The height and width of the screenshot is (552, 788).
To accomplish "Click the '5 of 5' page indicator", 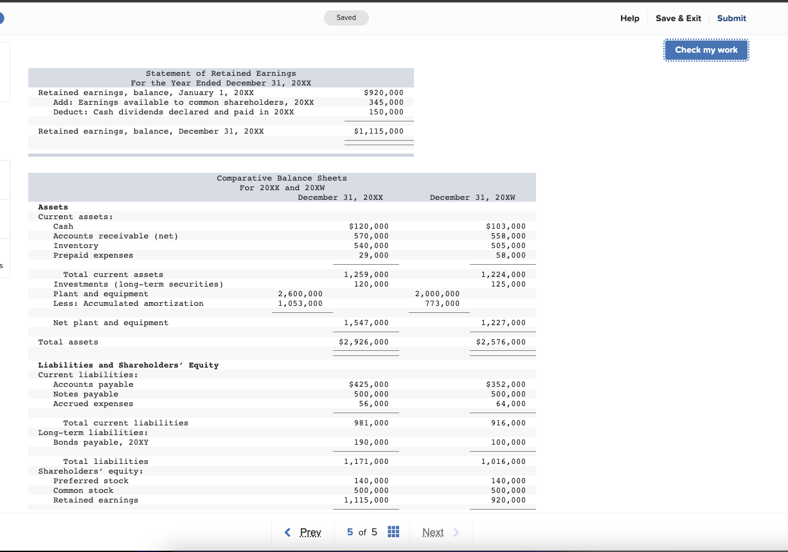I will [x=362, y=532].
